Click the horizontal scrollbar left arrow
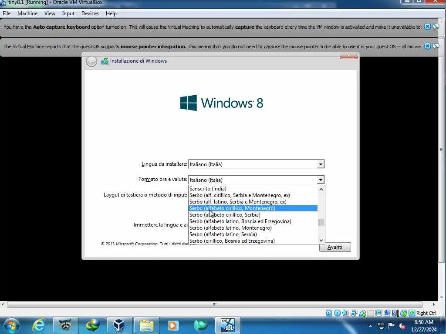 3,304
